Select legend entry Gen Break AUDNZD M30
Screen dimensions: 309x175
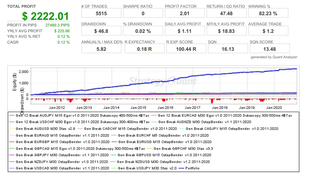click(x=201, y=122)
